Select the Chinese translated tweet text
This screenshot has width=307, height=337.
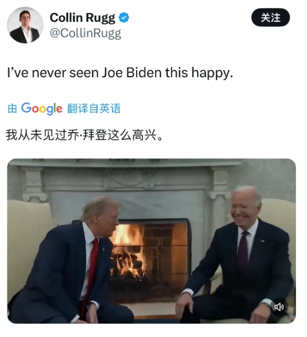coord(84,135)
